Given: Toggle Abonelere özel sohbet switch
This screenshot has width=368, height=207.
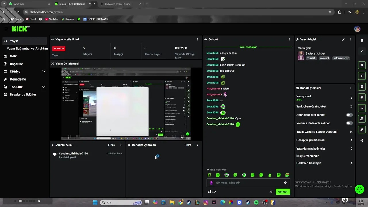Looking at the screenshot, I should click(350, 115).
